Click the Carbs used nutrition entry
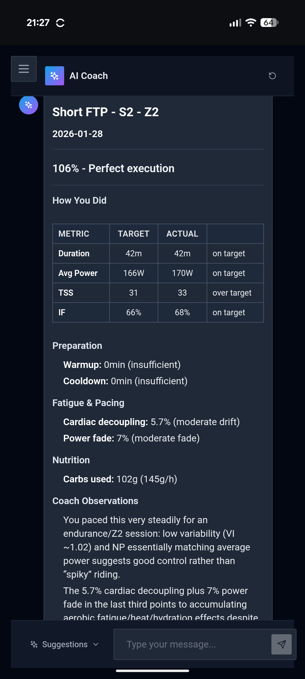The width and height of the screenshot is (305, 679). (120, 479)
